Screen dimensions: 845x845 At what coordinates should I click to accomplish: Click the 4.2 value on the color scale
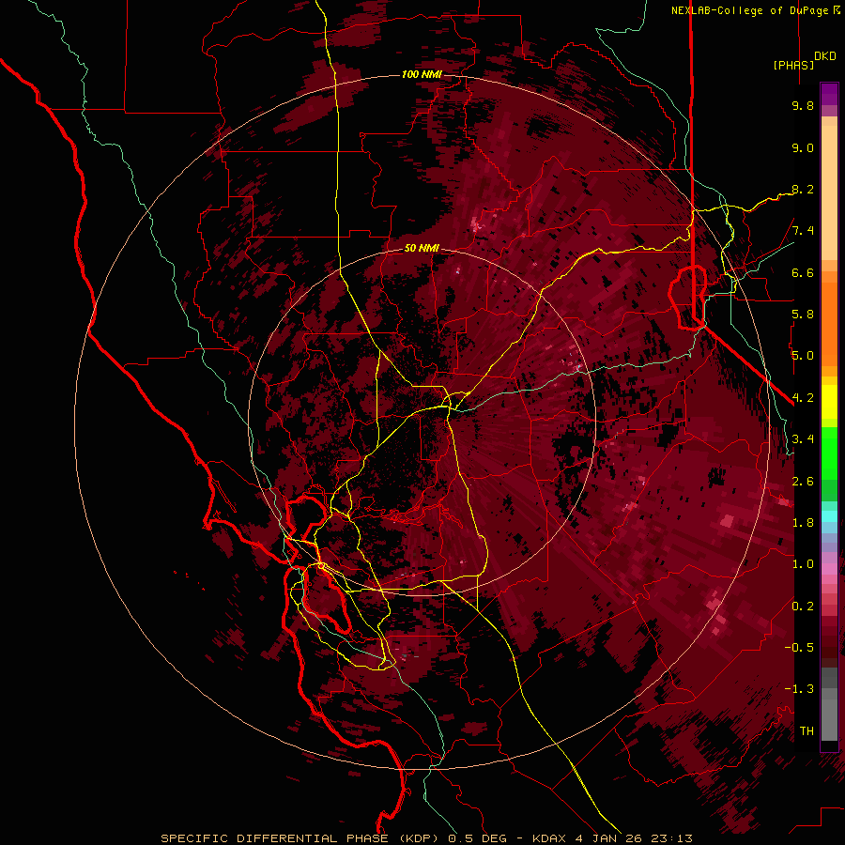(803, 398)
